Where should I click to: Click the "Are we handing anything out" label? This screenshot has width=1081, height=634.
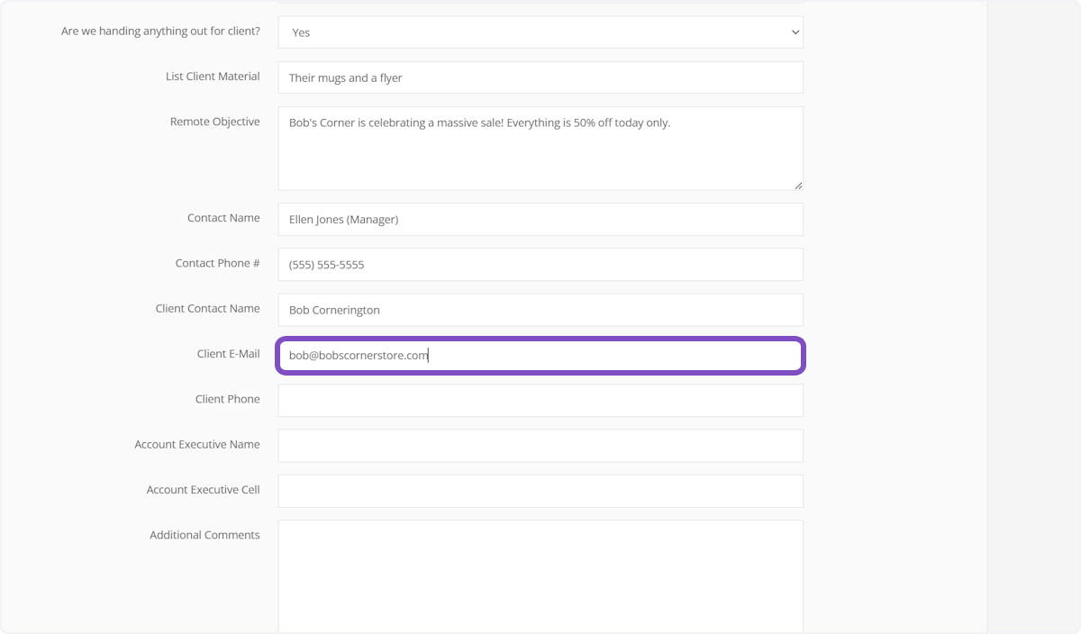tap(160, 32)
